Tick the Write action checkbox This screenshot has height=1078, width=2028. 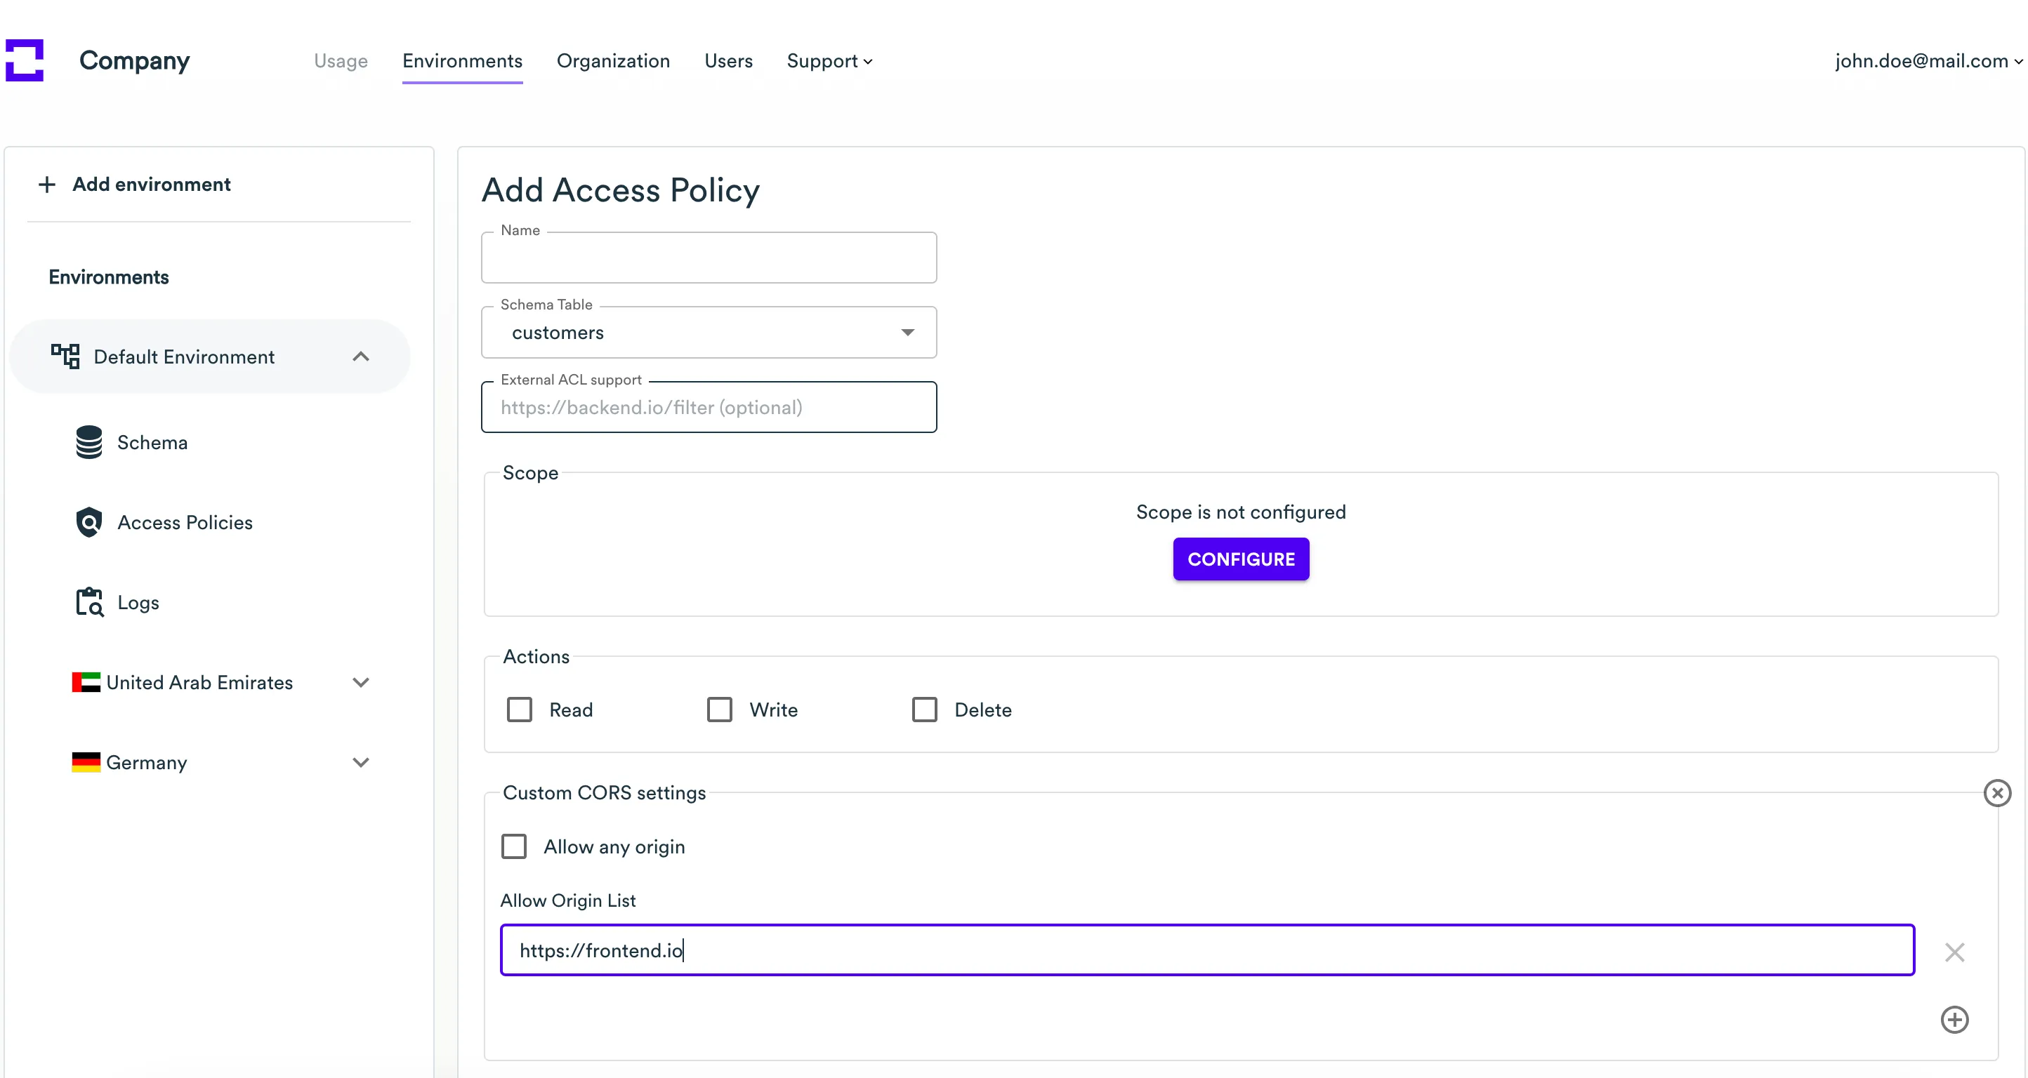(x=720, y=710)
